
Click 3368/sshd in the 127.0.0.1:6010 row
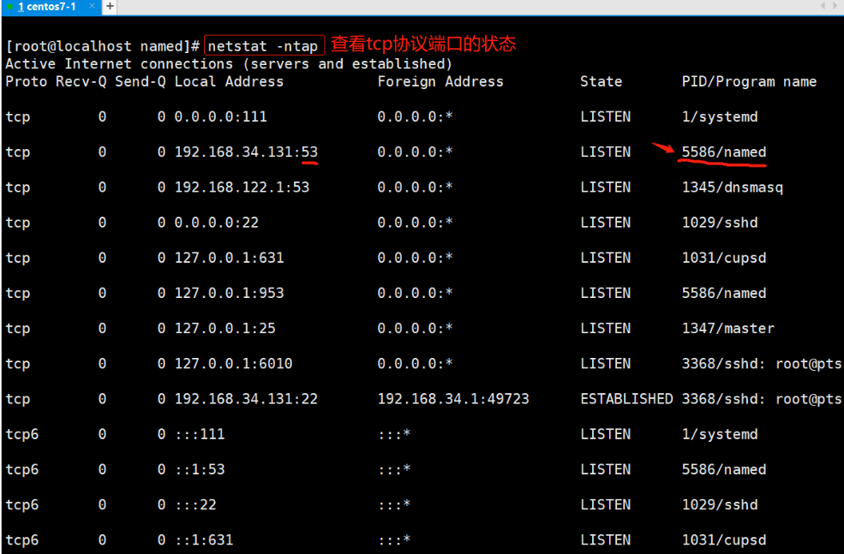762,364
